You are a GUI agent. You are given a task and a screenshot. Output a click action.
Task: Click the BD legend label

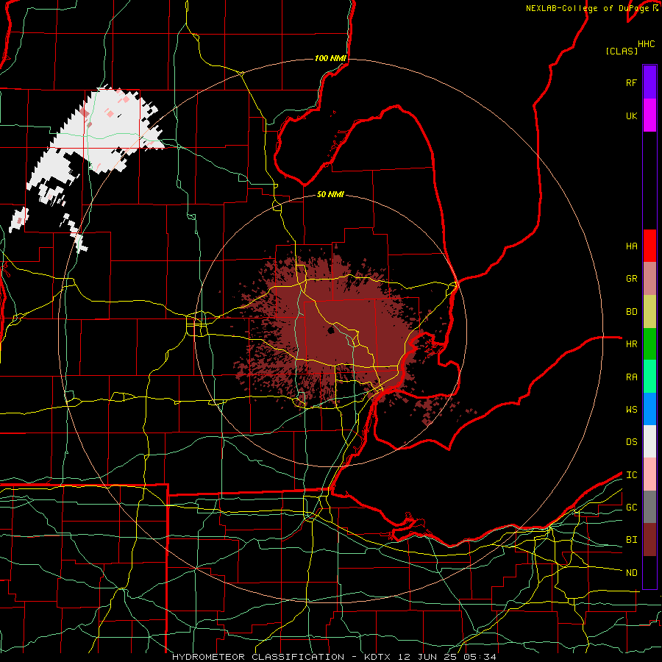(631, 311)
